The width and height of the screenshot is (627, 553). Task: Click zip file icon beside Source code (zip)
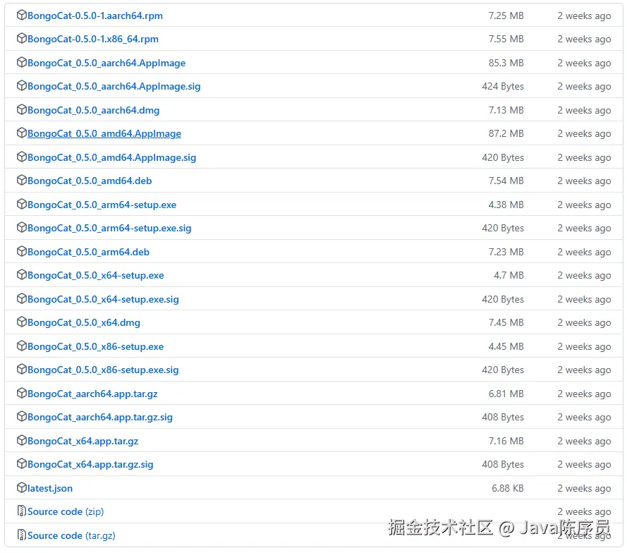click(22, 511)
